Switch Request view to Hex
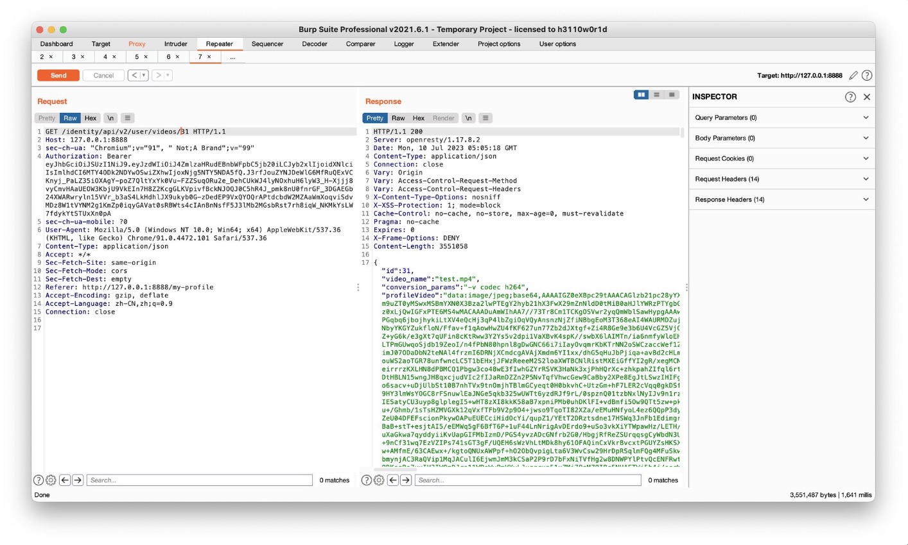 (x=91, y=118)
